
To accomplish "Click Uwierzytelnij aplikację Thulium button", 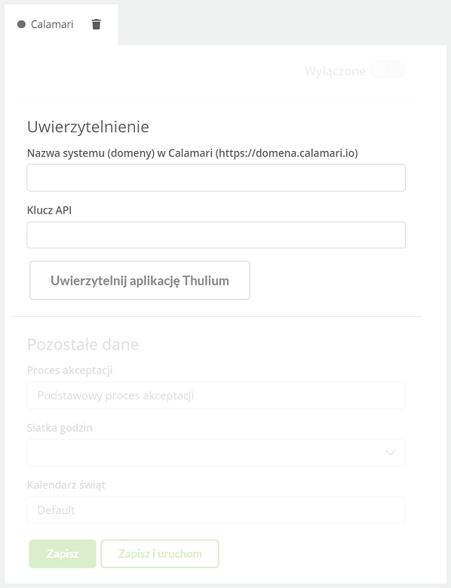I will point(140,281).
